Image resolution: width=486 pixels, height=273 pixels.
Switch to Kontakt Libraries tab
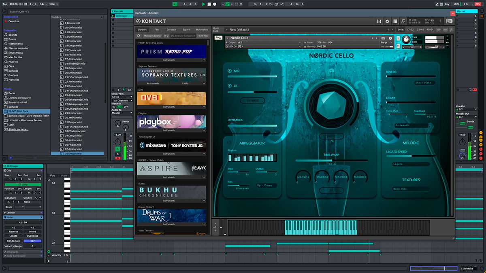point(142,30)
